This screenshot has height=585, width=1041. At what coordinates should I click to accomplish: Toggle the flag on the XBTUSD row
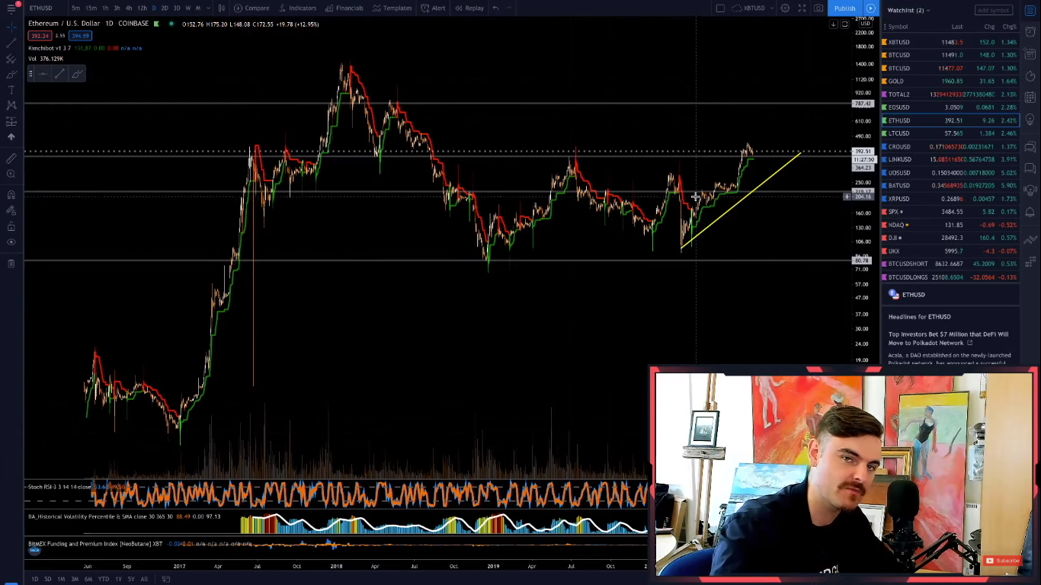pyautogui.click(x=884, y=42)
